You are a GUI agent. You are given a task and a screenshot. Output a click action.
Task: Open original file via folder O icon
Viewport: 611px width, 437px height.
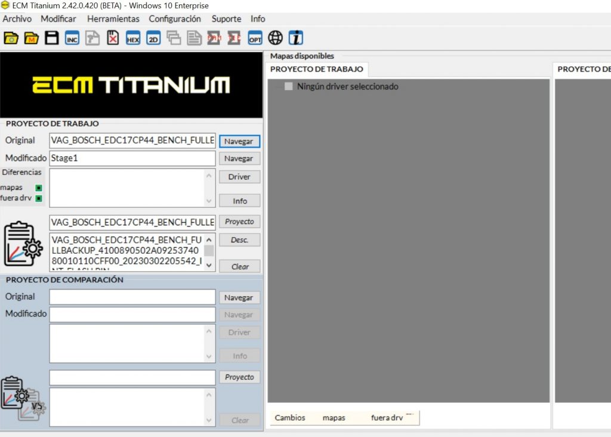(11, 38)
